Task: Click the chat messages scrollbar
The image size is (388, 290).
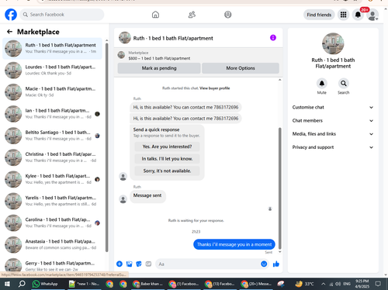Action: point(279,188)
